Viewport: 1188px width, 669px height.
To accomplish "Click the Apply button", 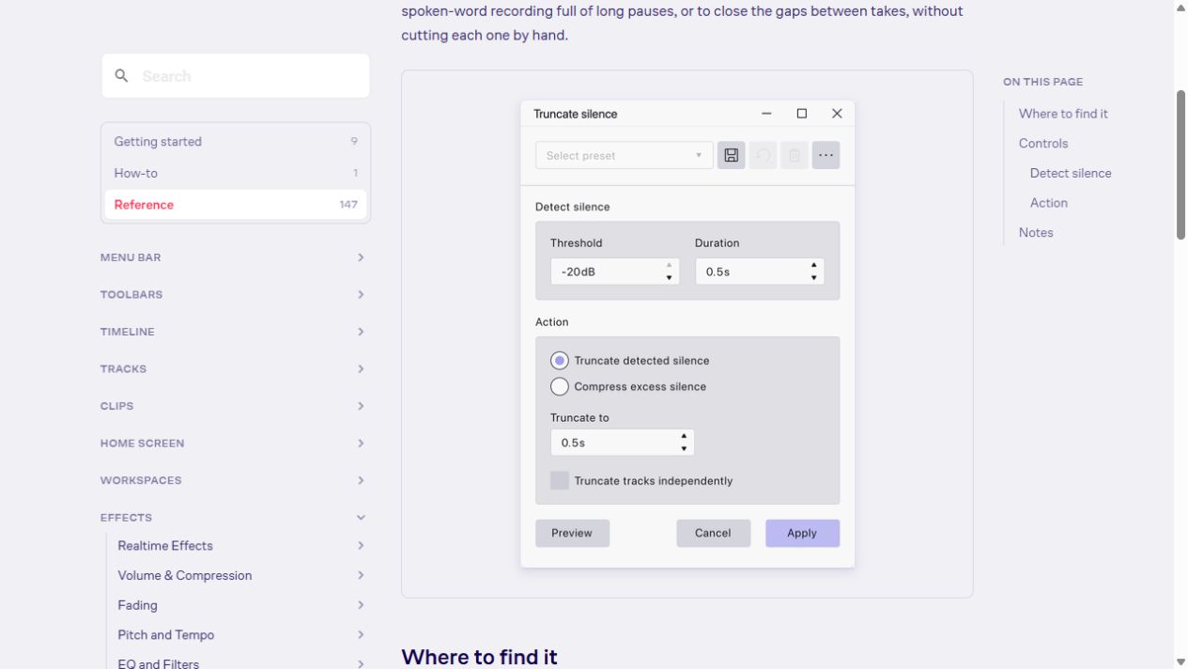I will pos(802,533).
